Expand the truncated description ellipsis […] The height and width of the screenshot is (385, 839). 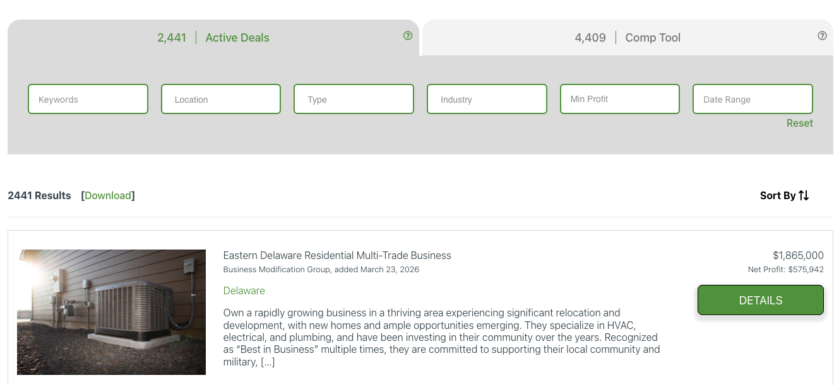tap(268, 362)
